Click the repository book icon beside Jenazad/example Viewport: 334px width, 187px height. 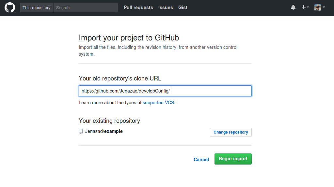(81, 131)
